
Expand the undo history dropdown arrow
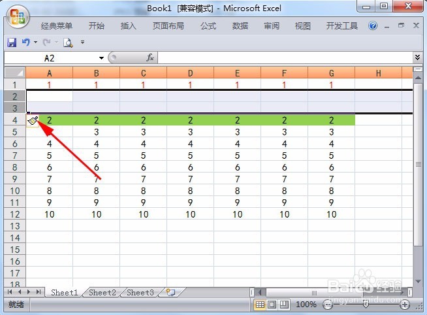pos(35,42)
